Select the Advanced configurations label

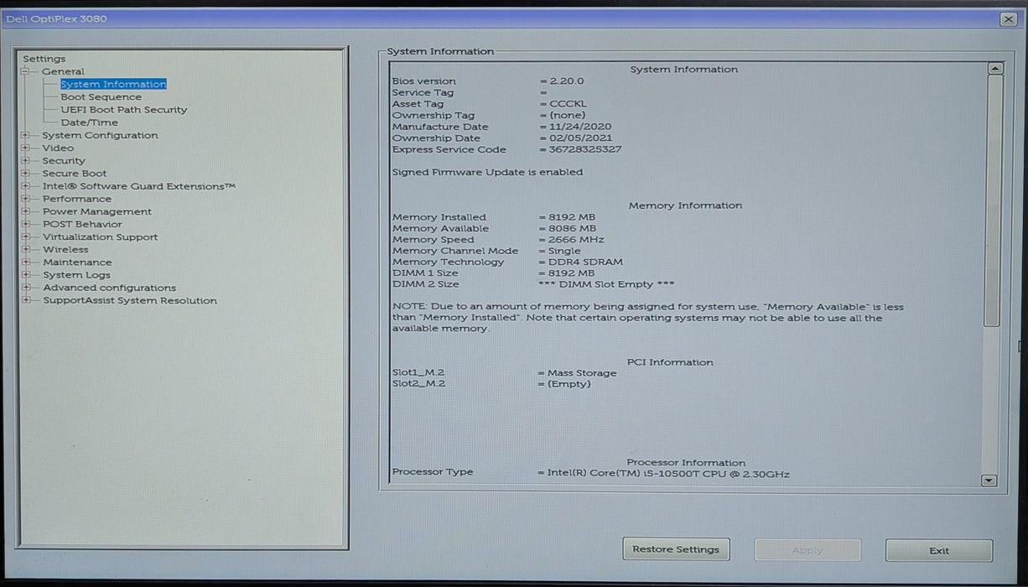point(110,288)
